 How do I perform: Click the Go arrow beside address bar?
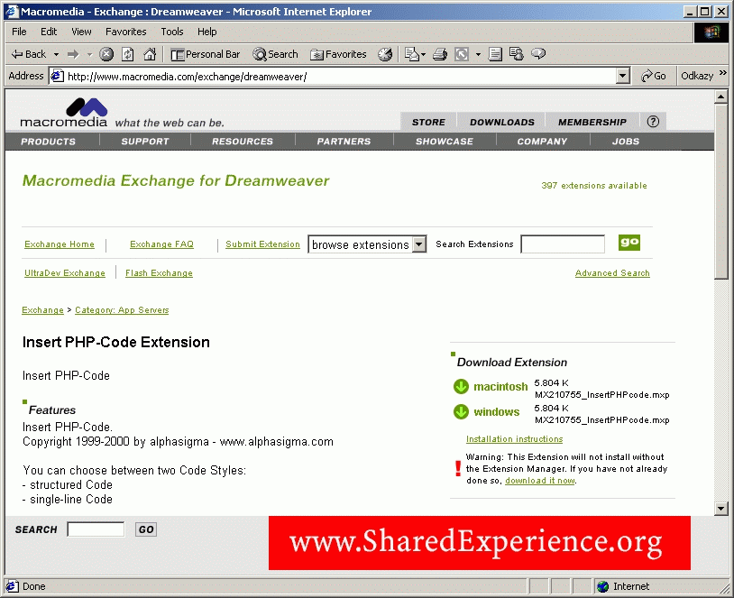[x=654, y=76]
